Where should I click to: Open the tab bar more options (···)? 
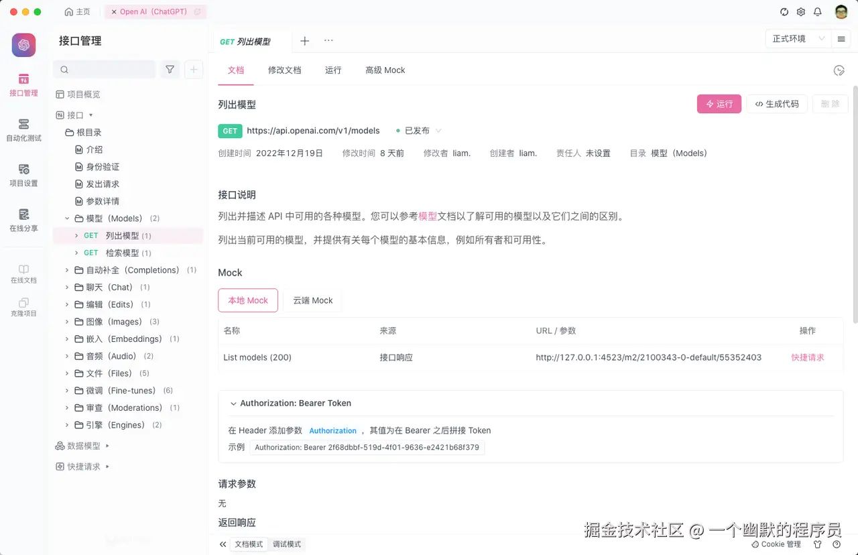pos(328,40)
